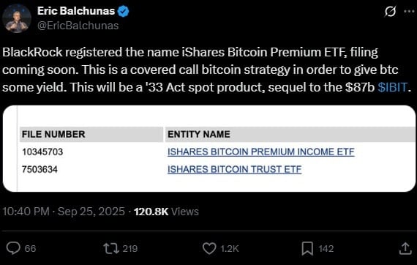Open the three-dot more options menu

coord(409,12)
